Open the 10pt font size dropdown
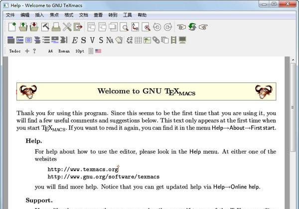 80,51
